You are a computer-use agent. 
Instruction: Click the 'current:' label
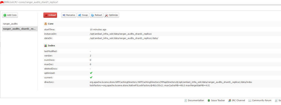(x=48, y=78)
